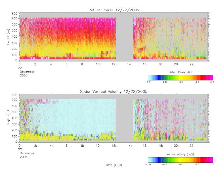
Task: Click the -1.0 tick on Vertical Velocity scale
Action: [148, 165]
